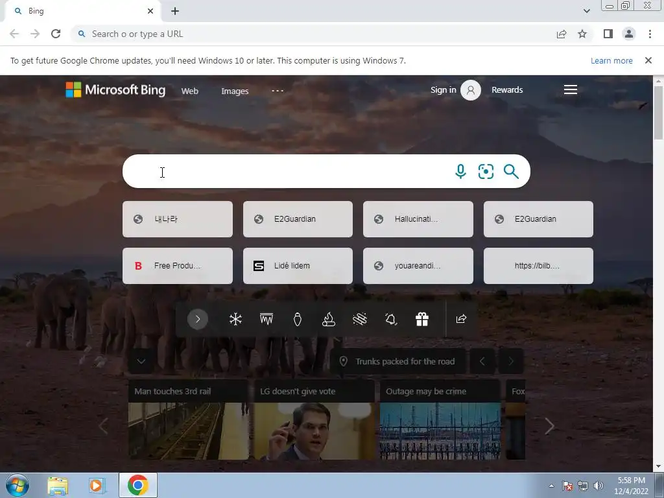This screenshot has width=664, height=498.
Task: Go forward using Chrome forward arrow
Action: (x=35, y=34)
